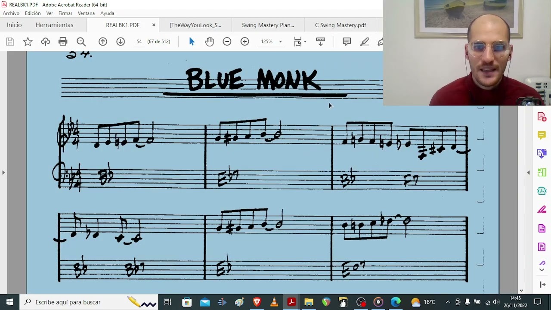Open the Windows Start menu
551x310 pixels.
click(9, 302)
